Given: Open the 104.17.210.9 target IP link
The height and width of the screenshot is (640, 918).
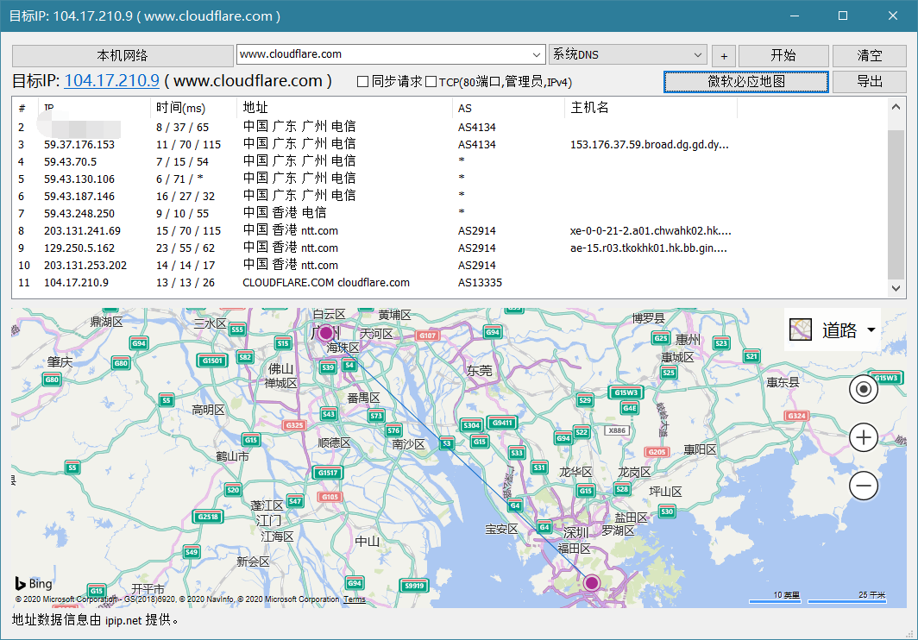Looking at the screenshot, I should pyautogui.click(x=111, y=81).
